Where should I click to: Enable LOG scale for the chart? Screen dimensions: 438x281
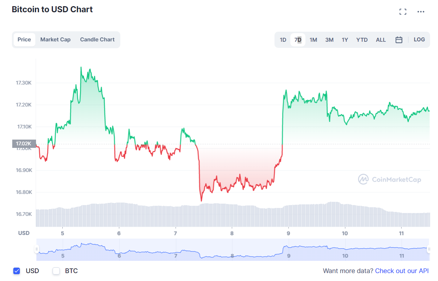pyautogui.click(x=419, y=40)
